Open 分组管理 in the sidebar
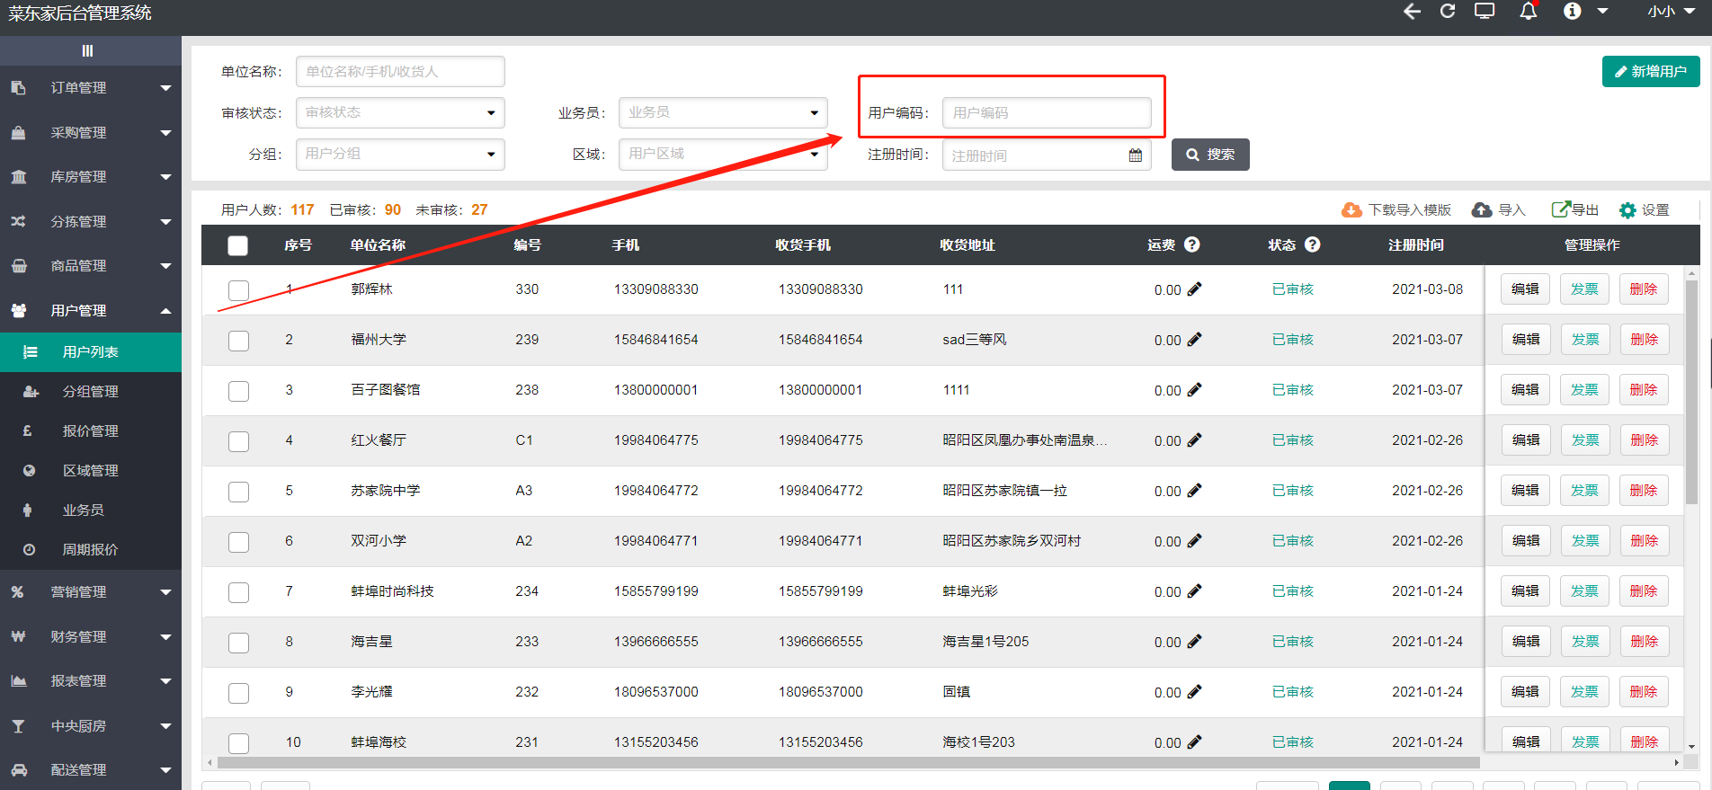1712x790 pixels. (90, 392)
